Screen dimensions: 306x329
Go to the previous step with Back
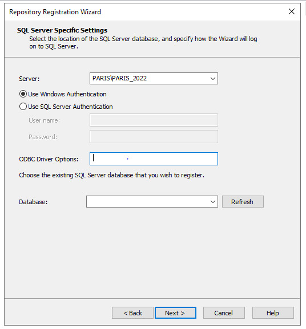pos(132,313)
